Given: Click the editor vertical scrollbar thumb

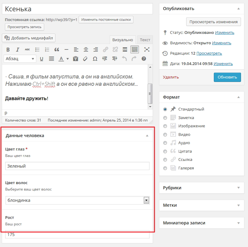Looking at the screenshot, I should tap(150, 94).
